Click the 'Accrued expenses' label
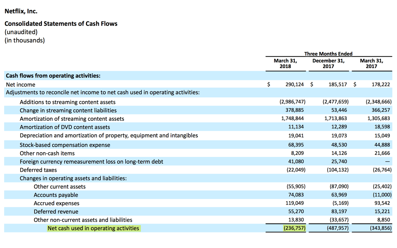This screenshot has width=397, height=248. pos(56,203)
